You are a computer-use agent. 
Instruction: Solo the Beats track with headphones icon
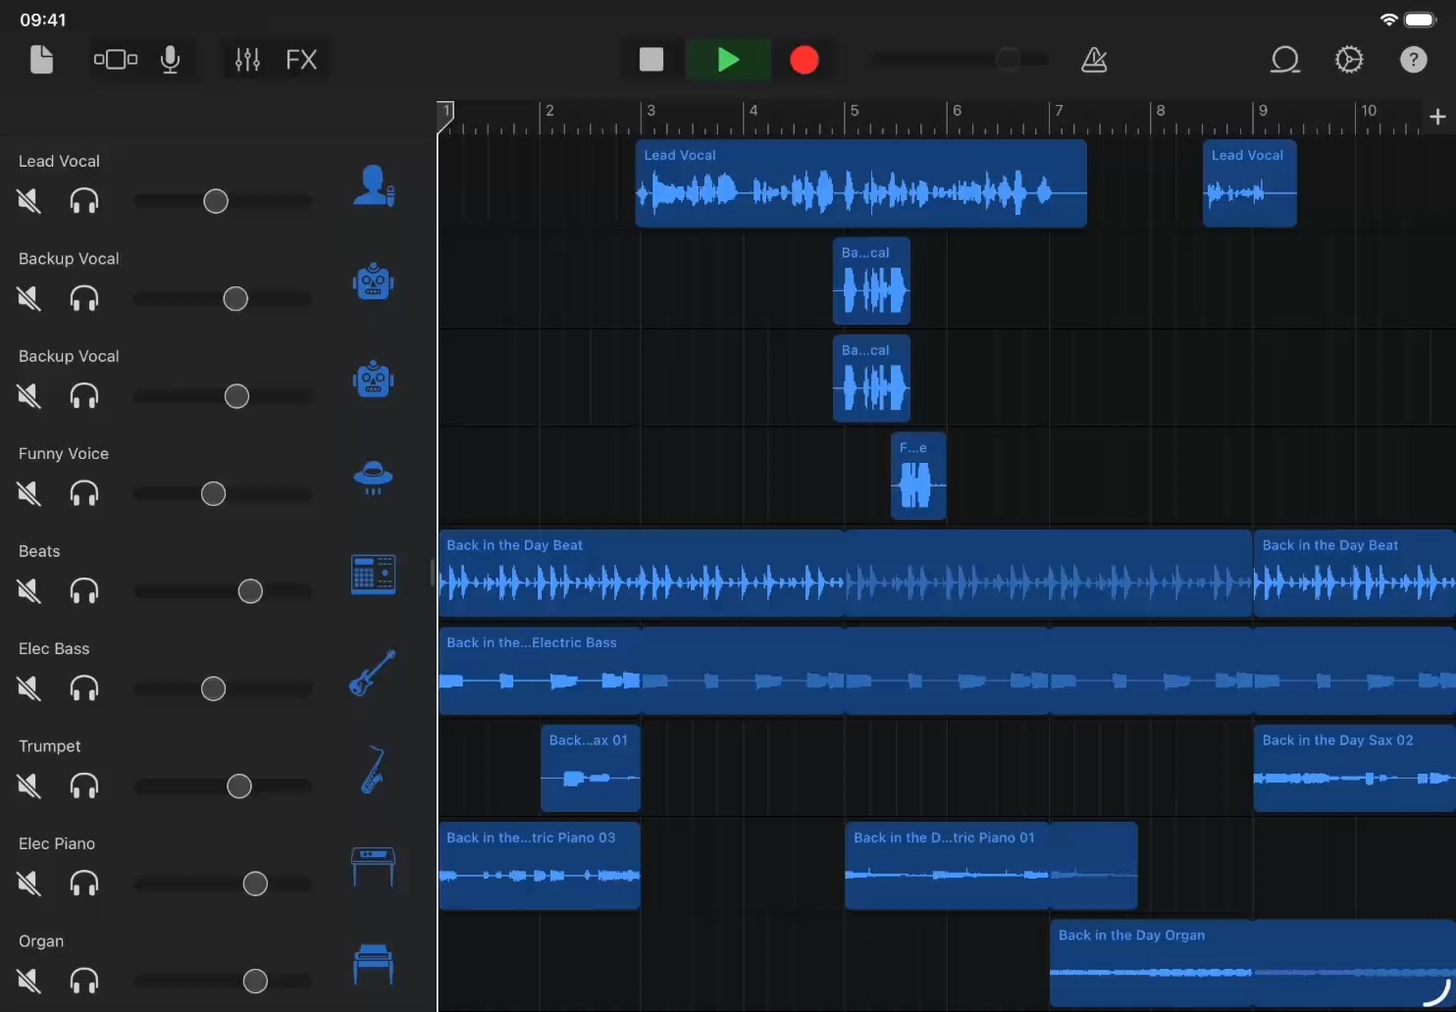(x=84, y=591)
